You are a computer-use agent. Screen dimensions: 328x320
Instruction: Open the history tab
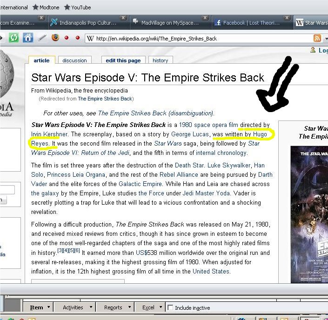pyautogui.click(x=161, y=60)
